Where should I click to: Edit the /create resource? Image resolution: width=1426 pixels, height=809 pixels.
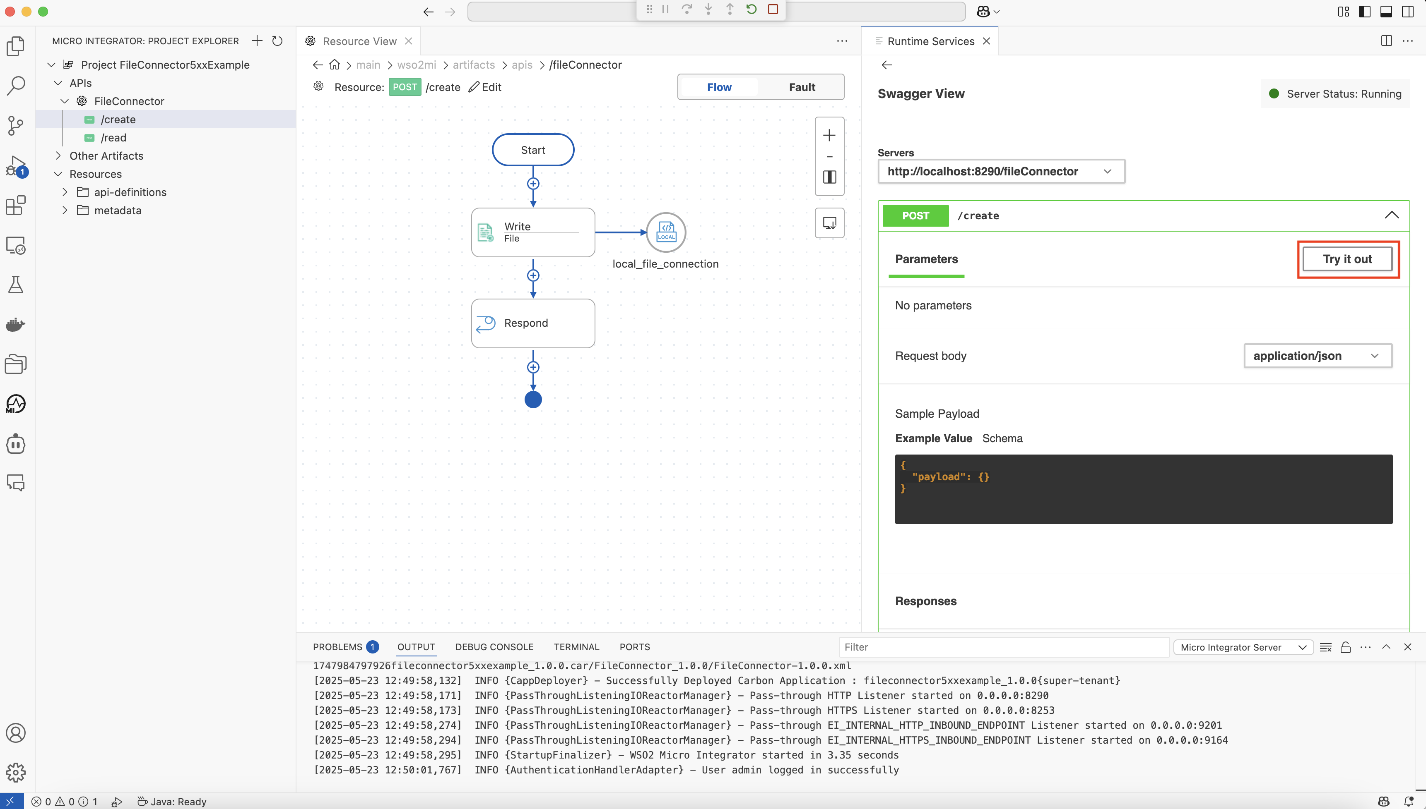[x=485, y=87]
